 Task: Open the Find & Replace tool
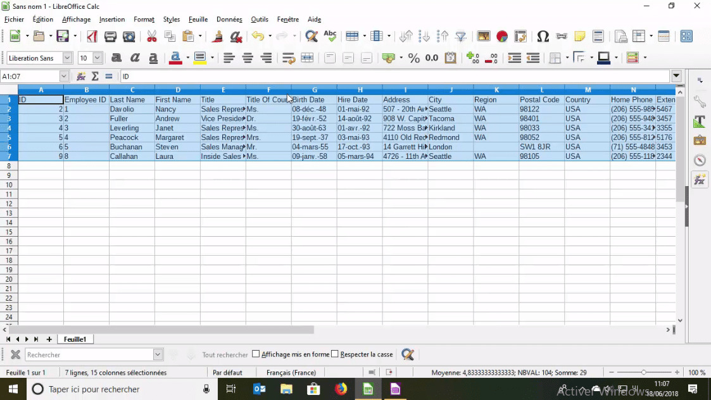311,36
